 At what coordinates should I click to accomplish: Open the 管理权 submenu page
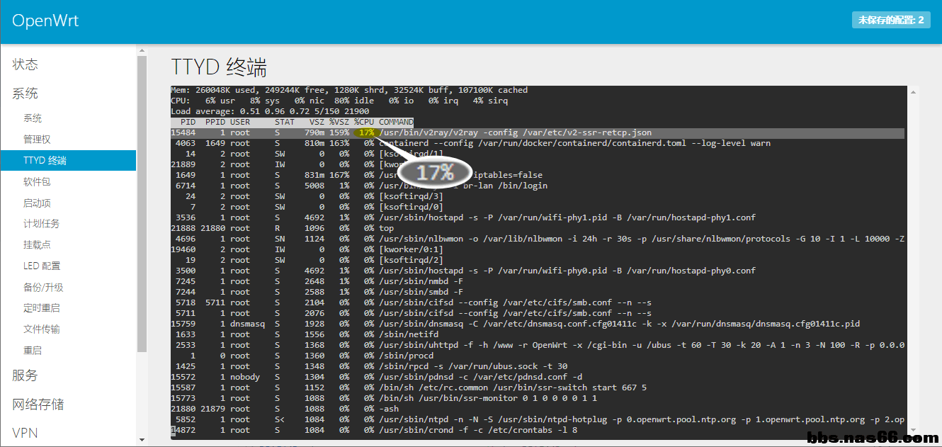point(37,140)
